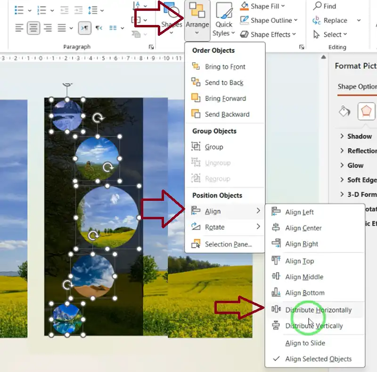Image resolution: width=377 pixels, height=372 pixels.
Task: Click Send to Back option
Action: pos(224,83)
